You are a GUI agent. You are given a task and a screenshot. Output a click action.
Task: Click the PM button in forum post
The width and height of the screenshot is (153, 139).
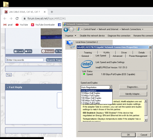[x=28, y=51]
